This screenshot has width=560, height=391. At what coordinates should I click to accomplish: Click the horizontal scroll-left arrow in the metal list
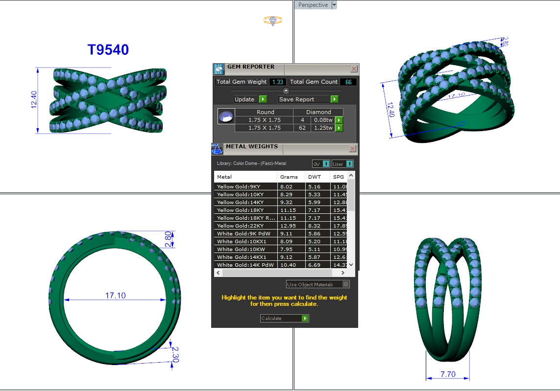pyautogui.click(x=218, y=273)
